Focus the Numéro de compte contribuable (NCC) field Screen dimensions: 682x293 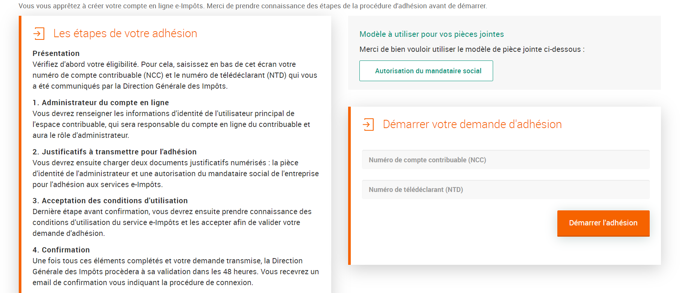click(x=505, y=160)
